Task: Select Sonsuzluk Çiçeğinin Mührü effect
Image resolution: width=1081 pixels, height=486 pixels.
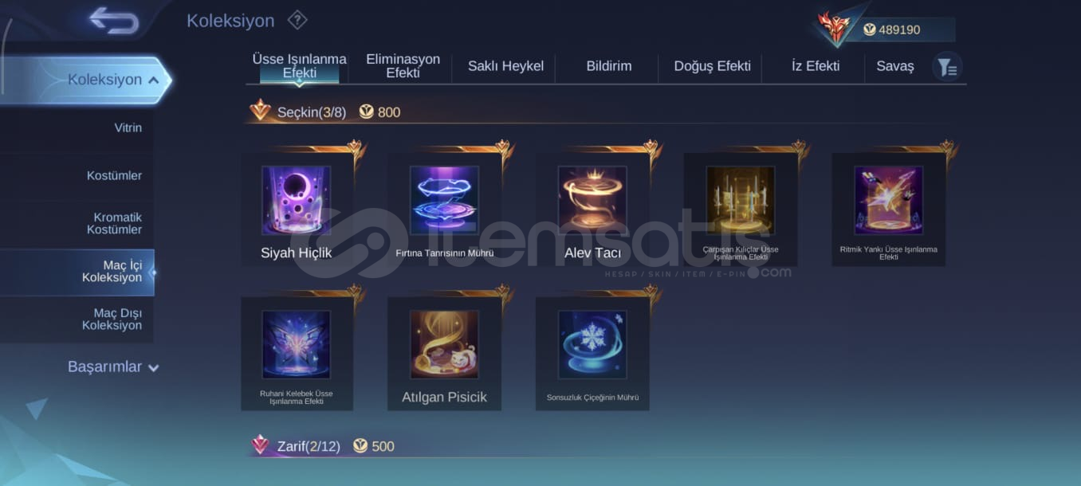Action: pyautogui.click(x=592, y=354)
